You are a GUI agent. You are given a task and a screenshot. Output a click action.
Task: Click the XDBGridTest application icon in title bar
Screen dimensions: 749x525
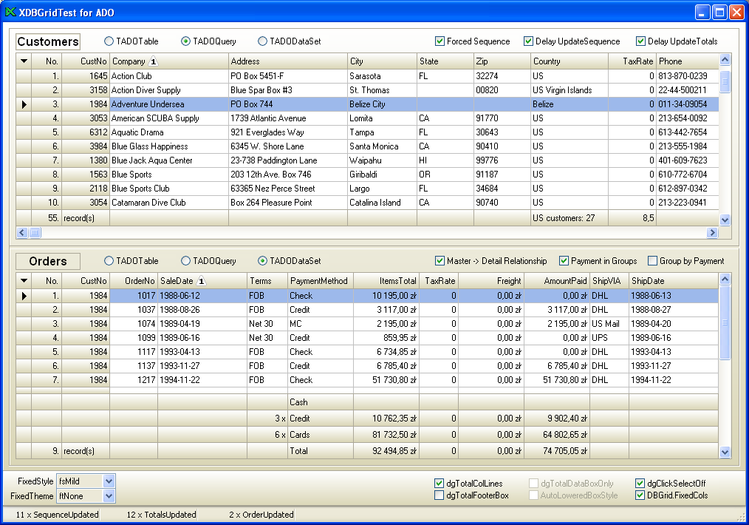10,13
